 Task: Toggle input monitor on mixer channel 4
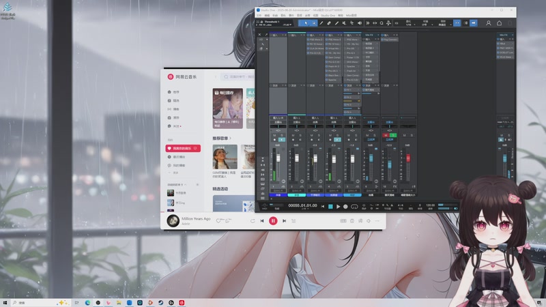[337, 140]
